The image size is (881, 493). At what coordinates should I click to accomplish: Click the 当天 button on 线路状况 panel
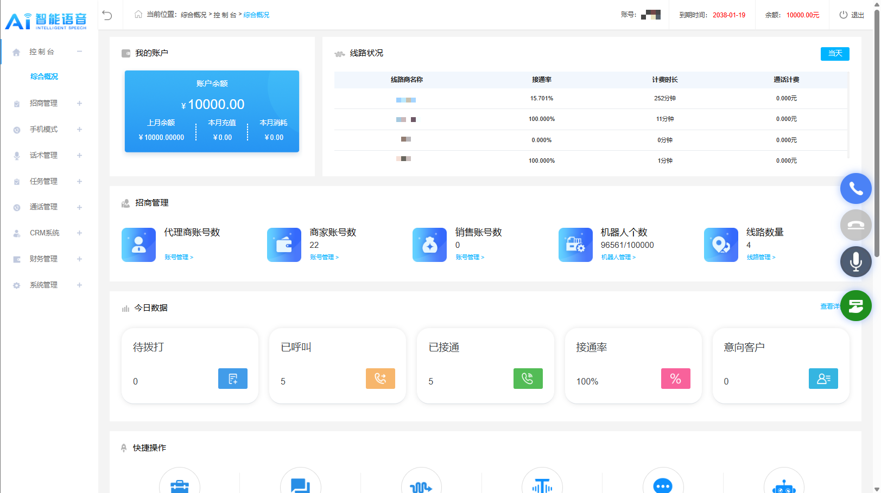pos(835,54)
